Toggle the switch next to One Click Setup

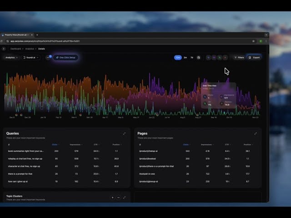pyautogui.click(x=48, y=57)
